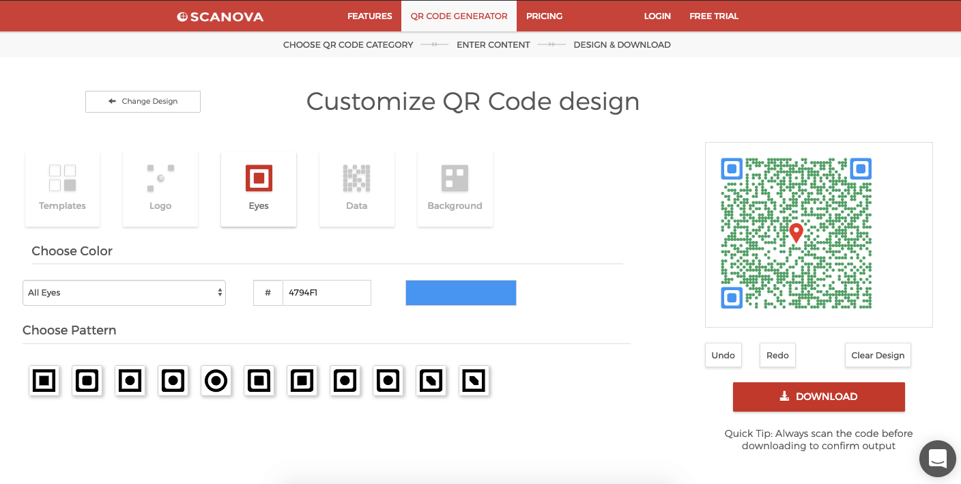Expand the All Eyes dropdown

pos(124,293)
